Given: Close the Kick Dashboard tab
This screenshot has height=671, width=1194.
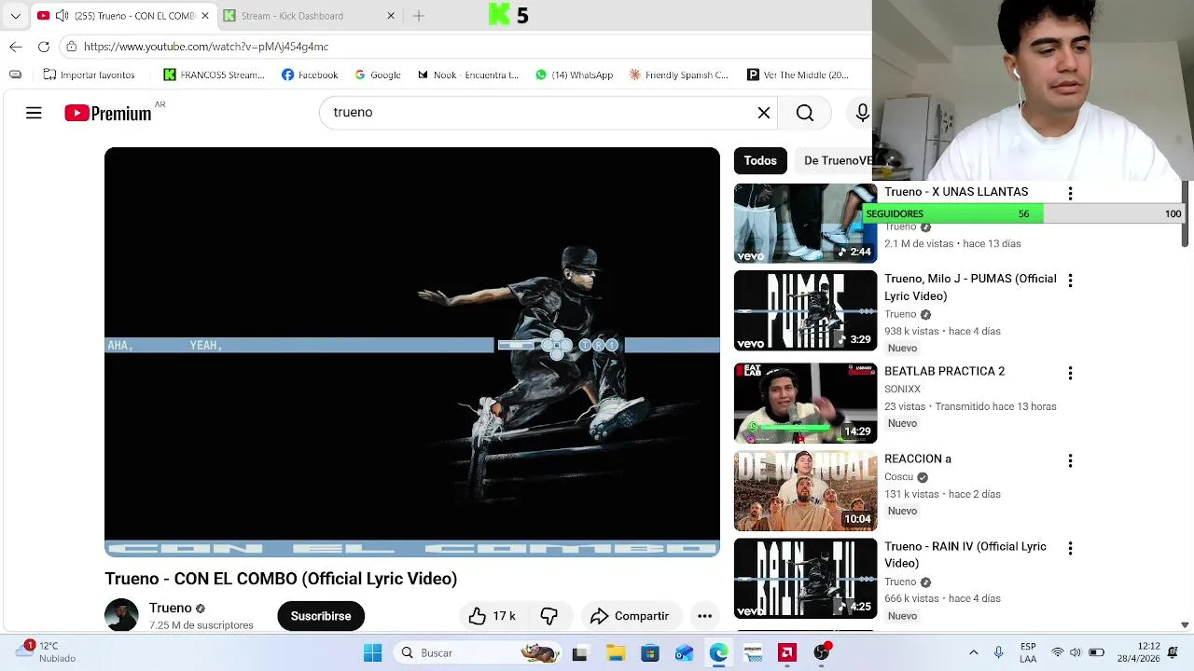Looking at the screenshot, I should [391, 16].
